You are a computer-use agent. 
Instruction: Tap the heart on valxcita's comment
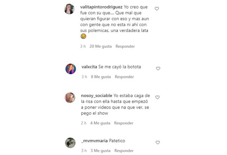[158, 69]
